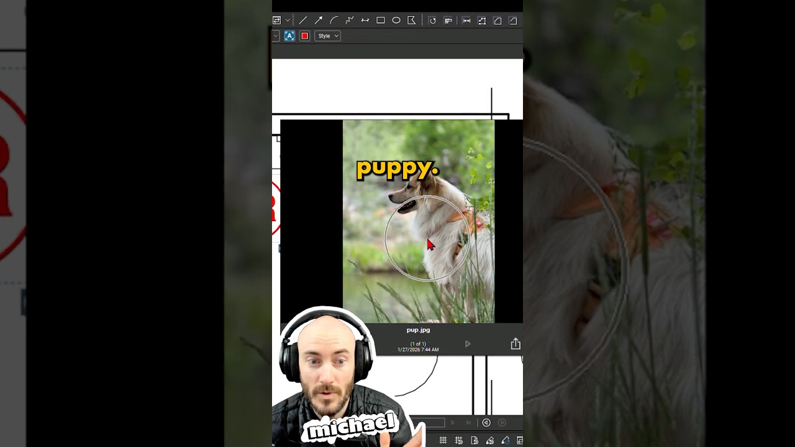Select the Rectangle drawing tool
The width and height of the screenshot is (795, 447).
[381, 20]
